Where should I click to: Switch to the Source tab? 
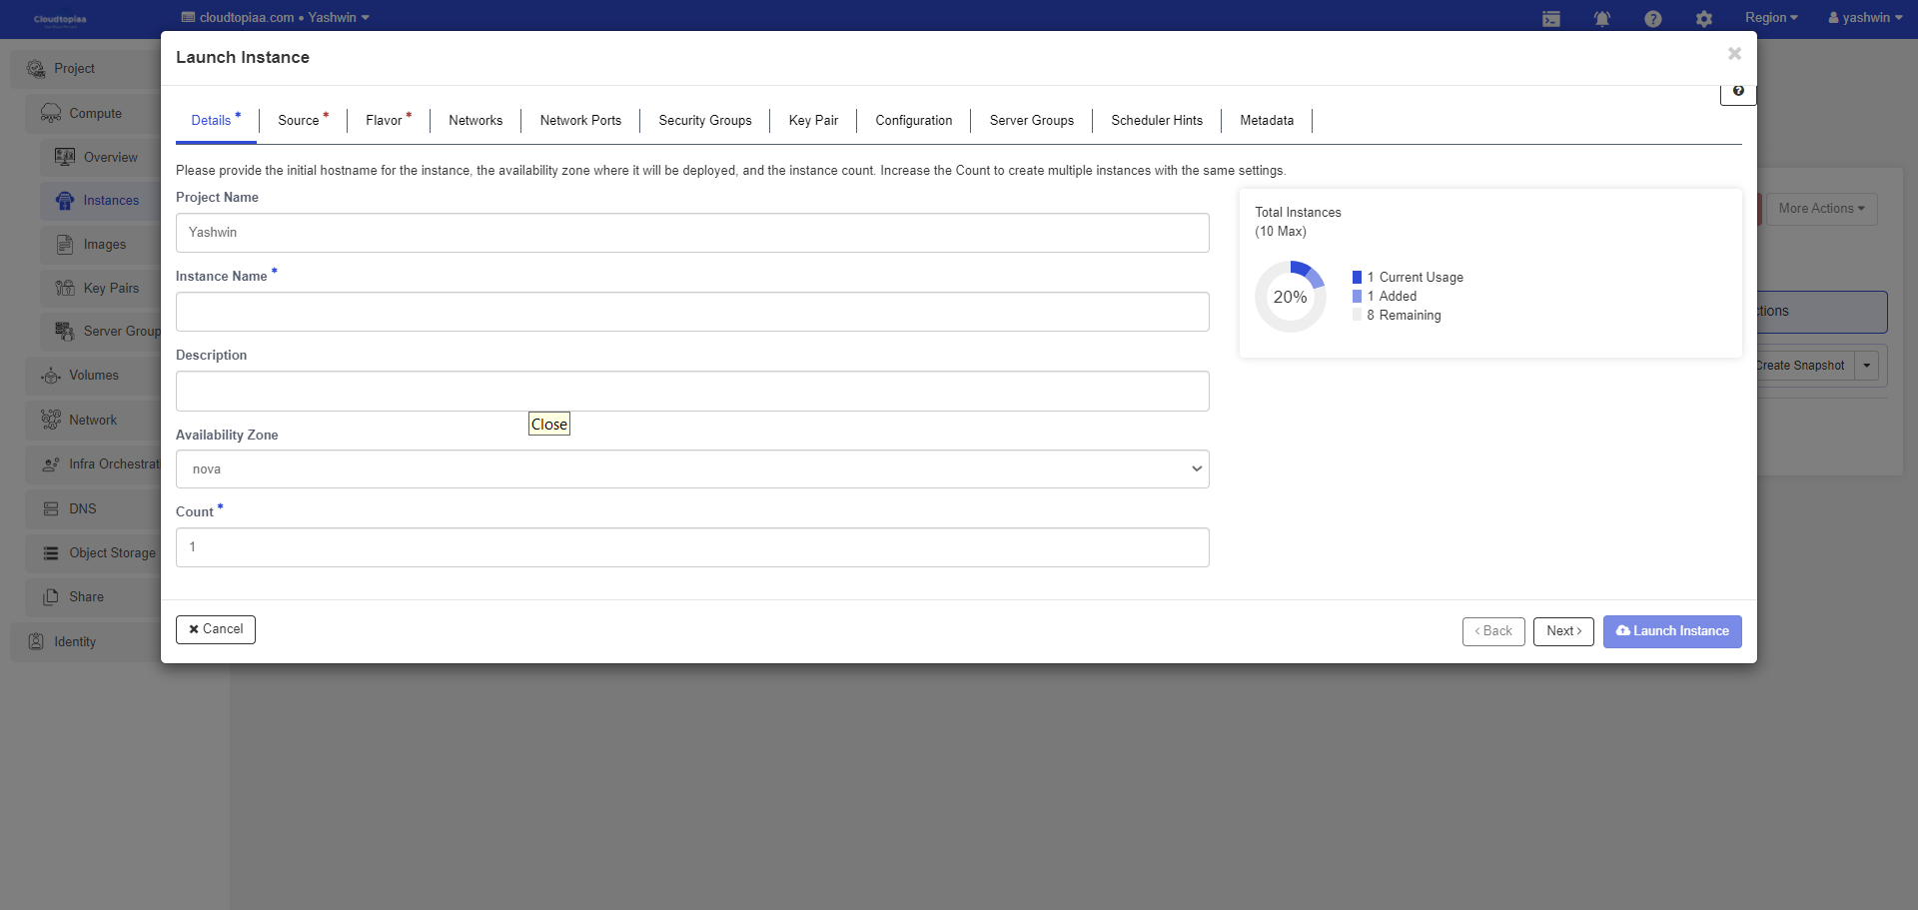click(x=299, y=121)
